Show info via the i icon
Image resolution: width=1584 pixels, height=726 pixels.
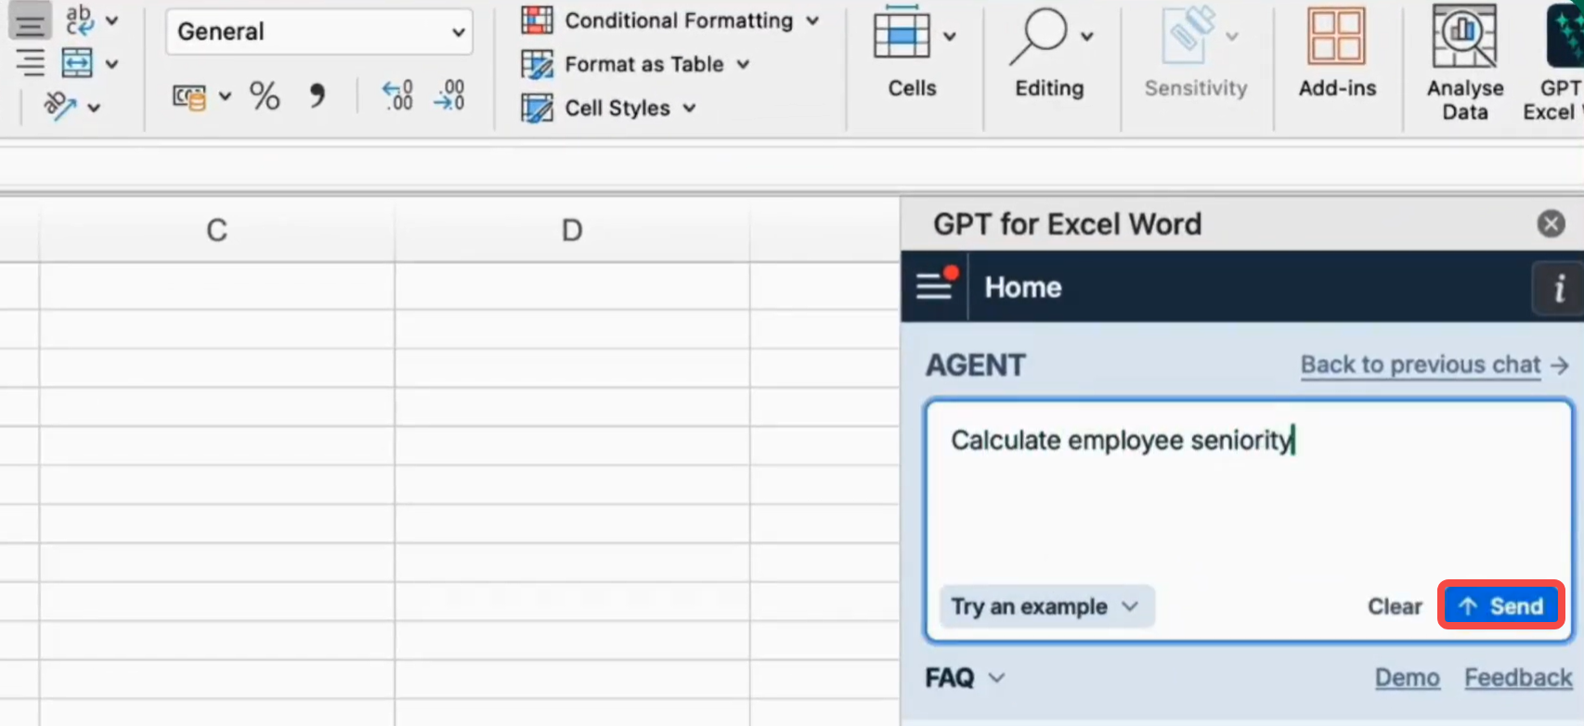click(x=1559, y=288)
